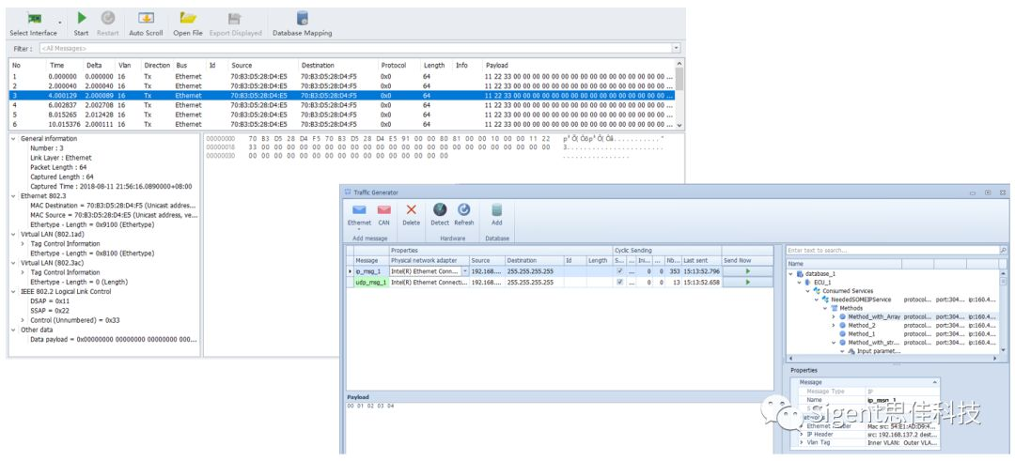Collapse the ECU_1 tree node

[x=799, y=283]
